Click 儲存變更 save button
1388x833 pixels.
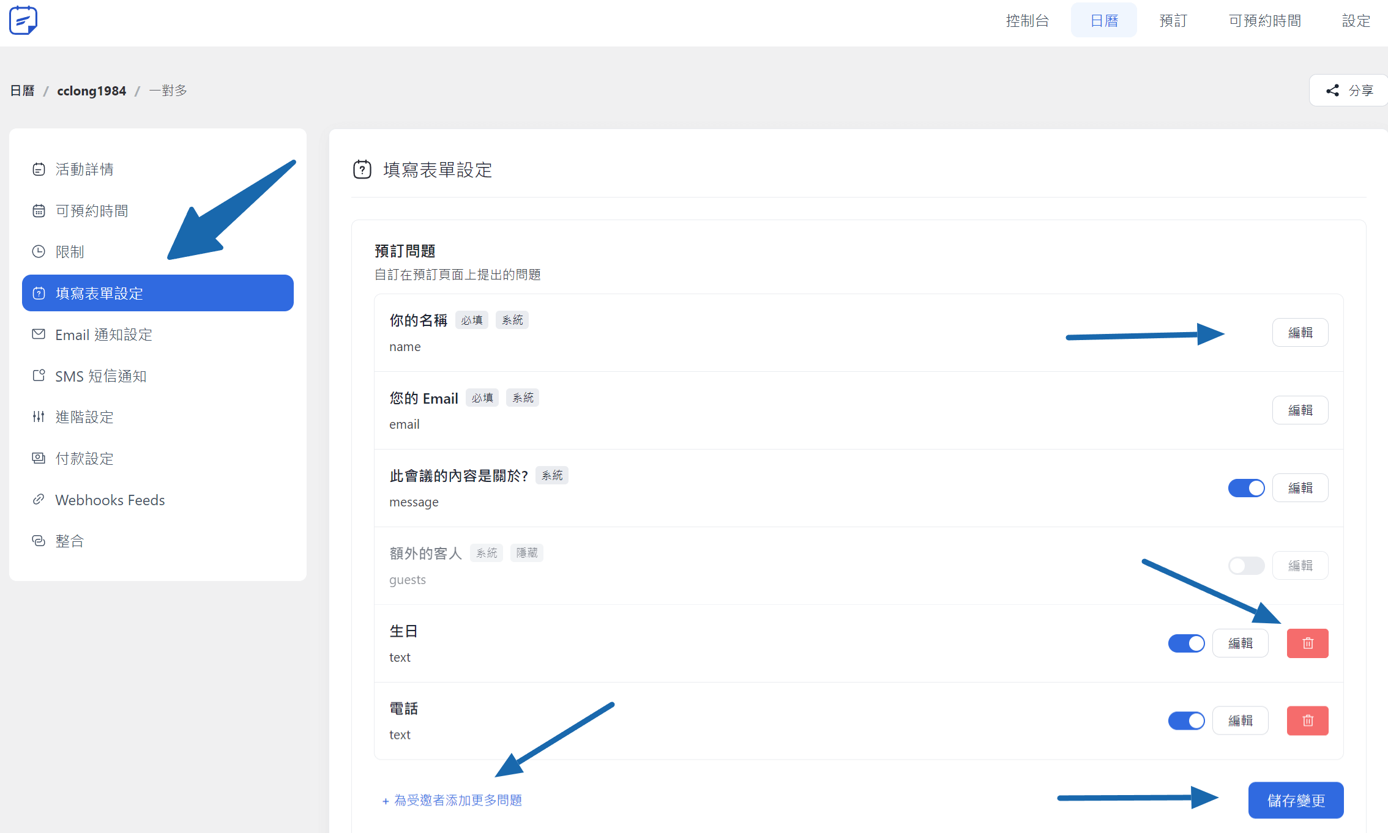click(x=1296, y=800)
